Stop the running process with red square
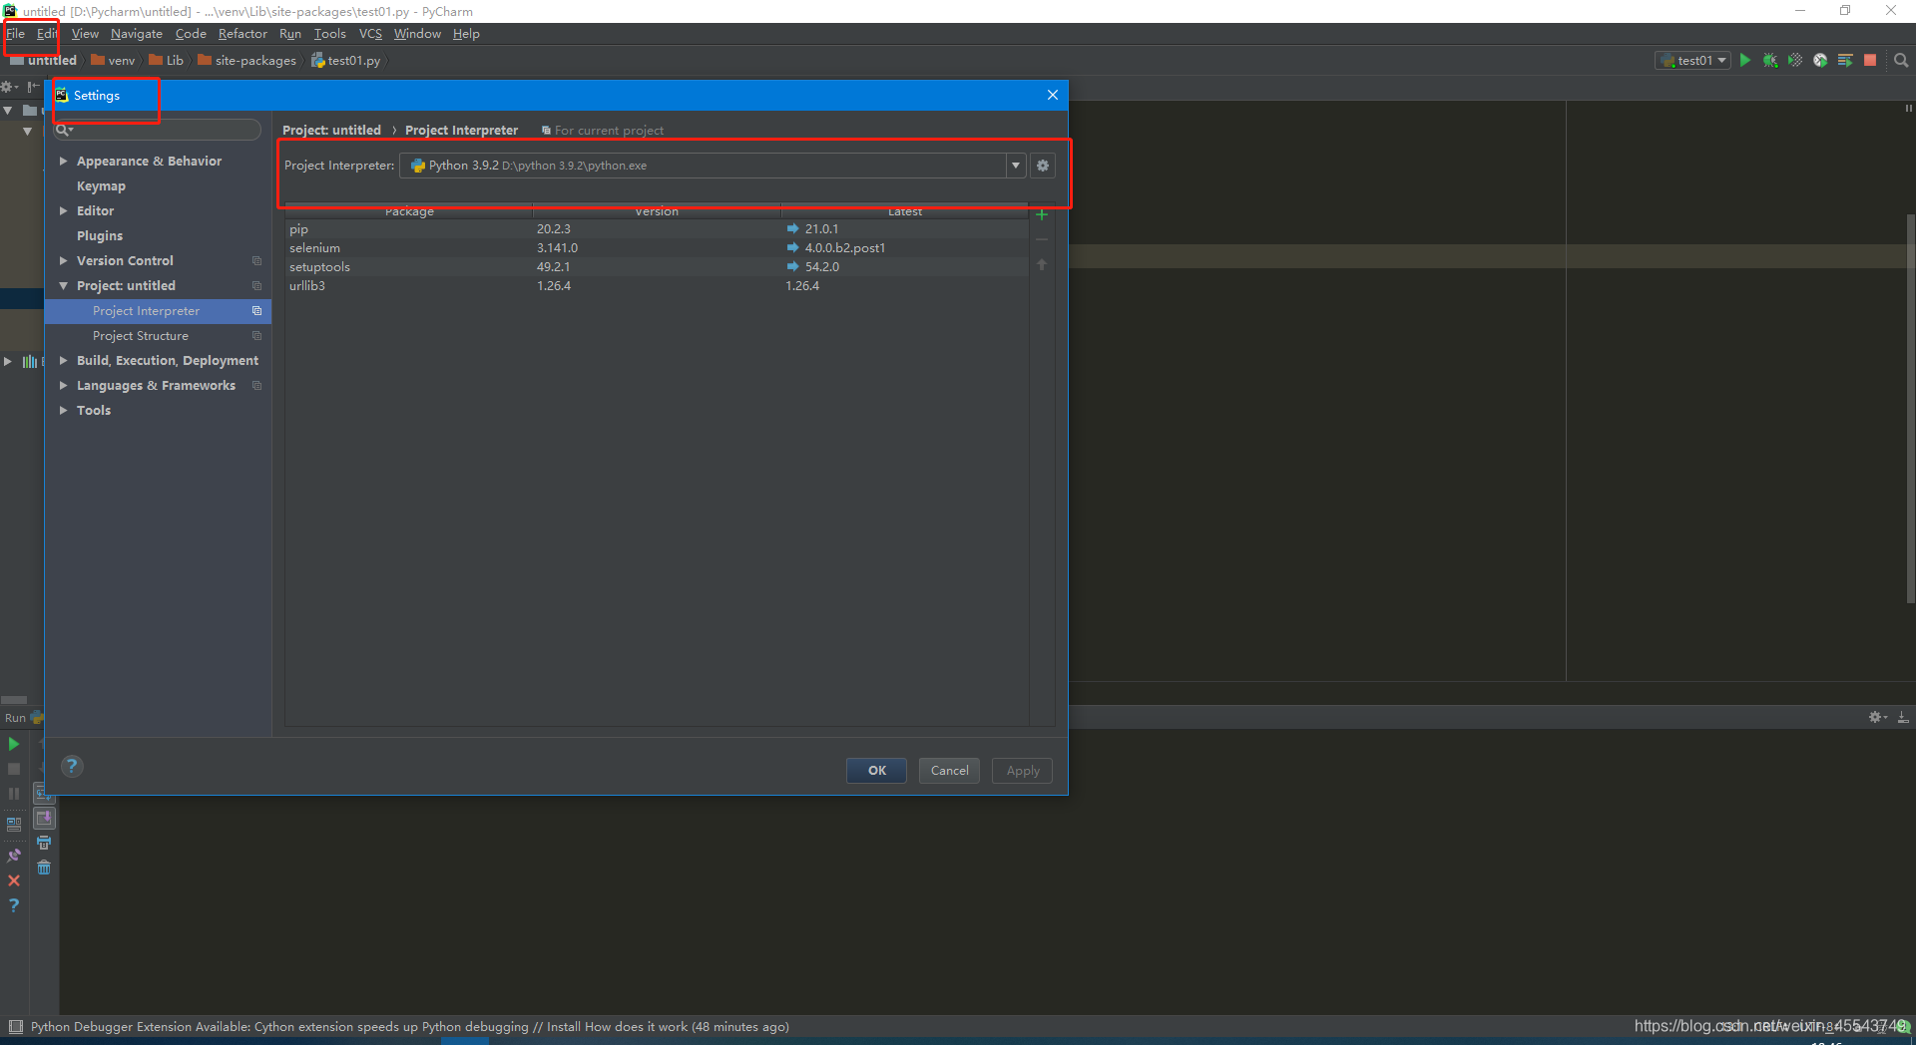The height and width of the screenshot is (1045, 1916). coord(1870,61)
